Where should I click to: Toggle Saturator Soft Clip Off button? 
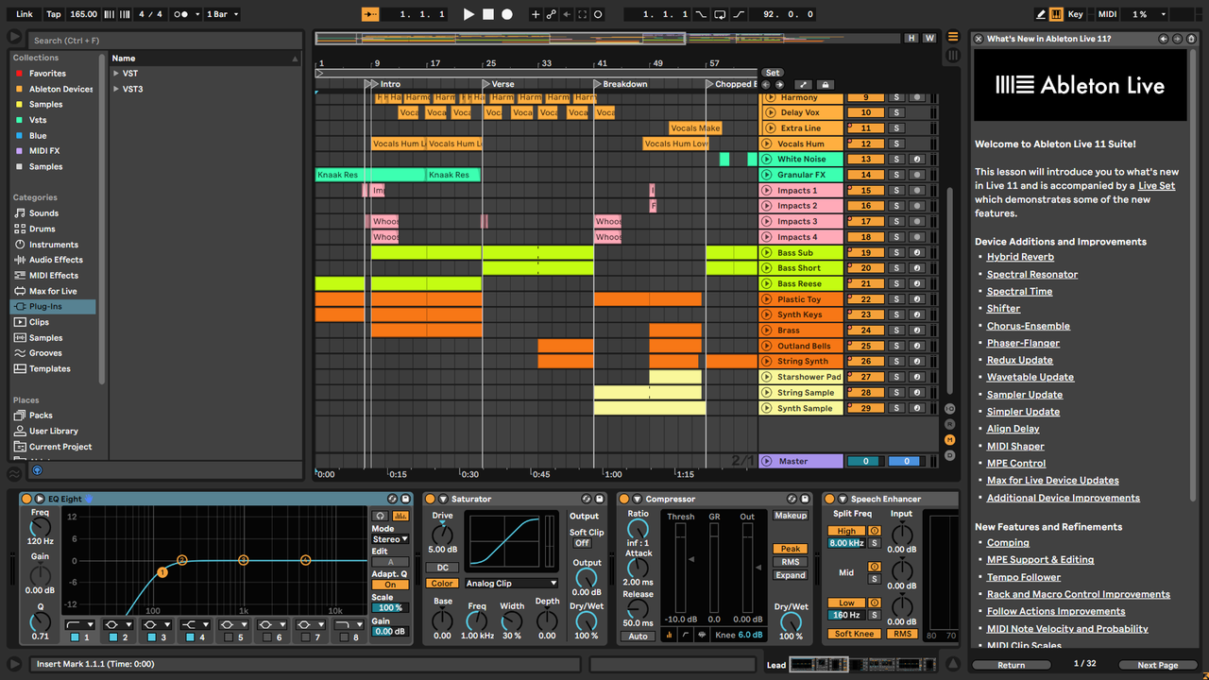click(x=582, y=543)
